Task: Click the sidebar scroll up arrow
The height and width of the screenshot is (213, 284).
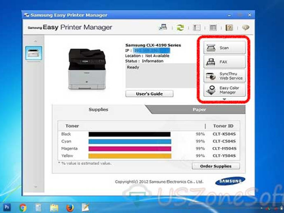Action: tap(35, 41)
